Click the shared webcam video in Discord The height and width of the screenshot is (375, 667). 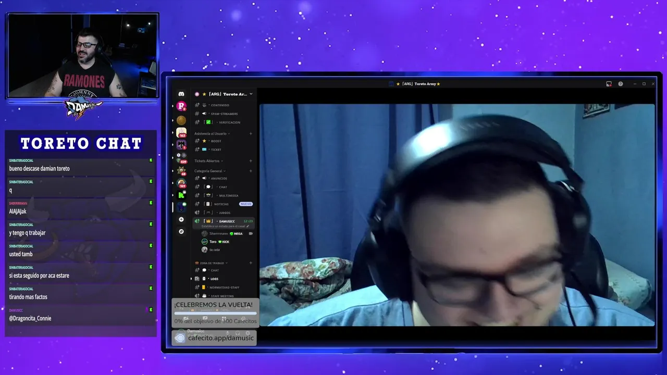pyautogui.click(x=457, y=215)
